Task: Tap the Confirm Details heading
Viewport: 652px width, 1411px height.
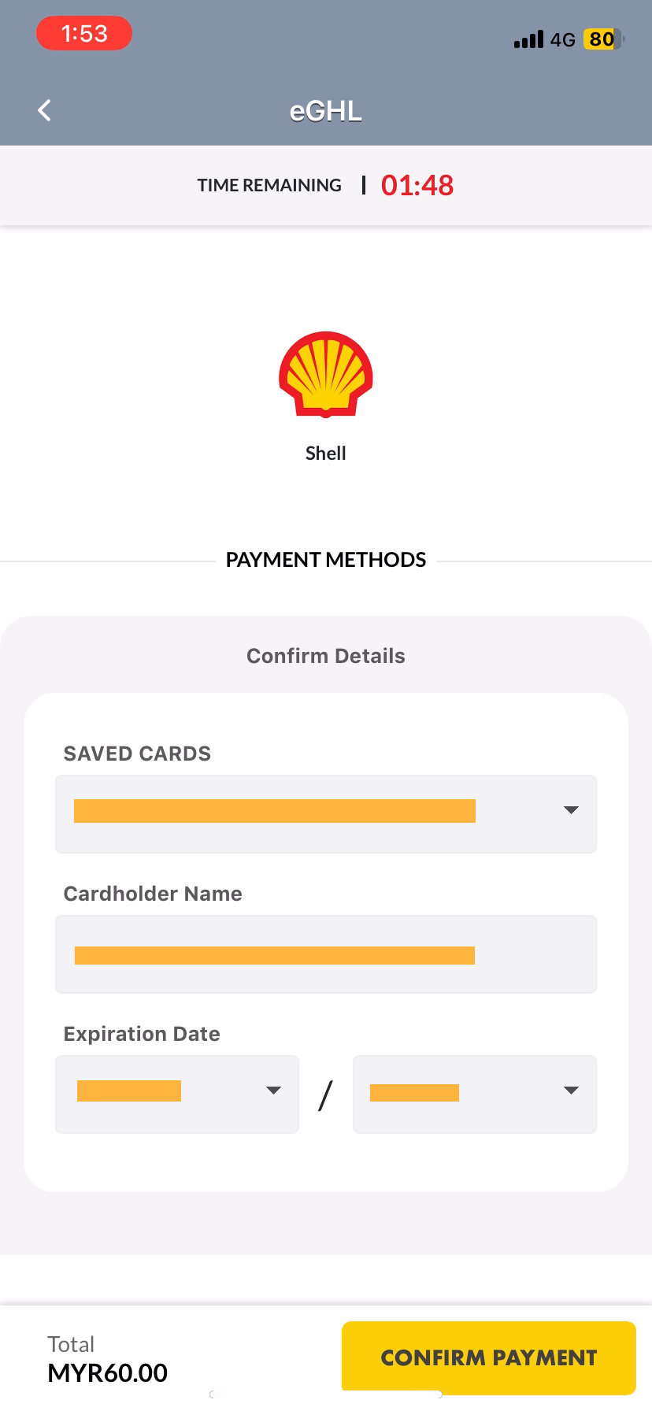Action: [x=326, y=656]
